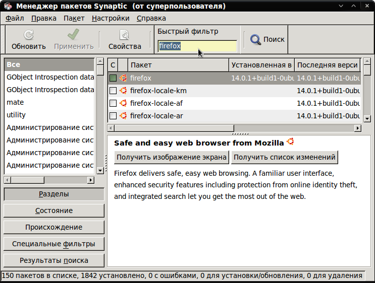This screenshot has height=283, width=375.
Task: Click status bar text '150 пакетов в списке'
Action: pos(39,276)
